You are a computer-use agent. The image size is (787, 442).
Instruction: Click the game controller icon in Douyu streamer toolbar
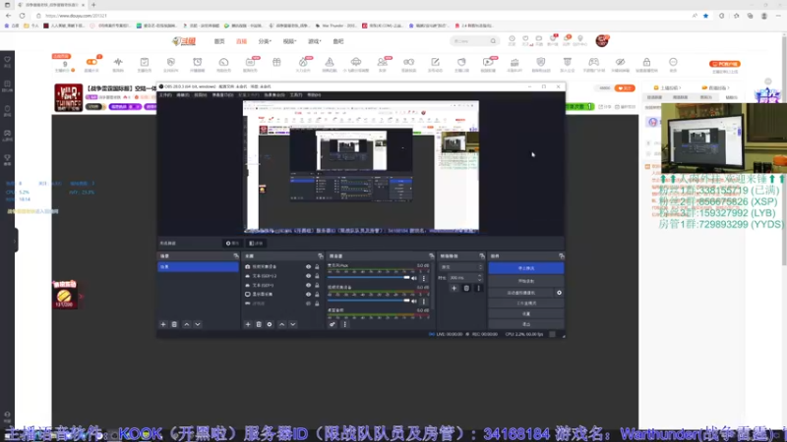594,62
